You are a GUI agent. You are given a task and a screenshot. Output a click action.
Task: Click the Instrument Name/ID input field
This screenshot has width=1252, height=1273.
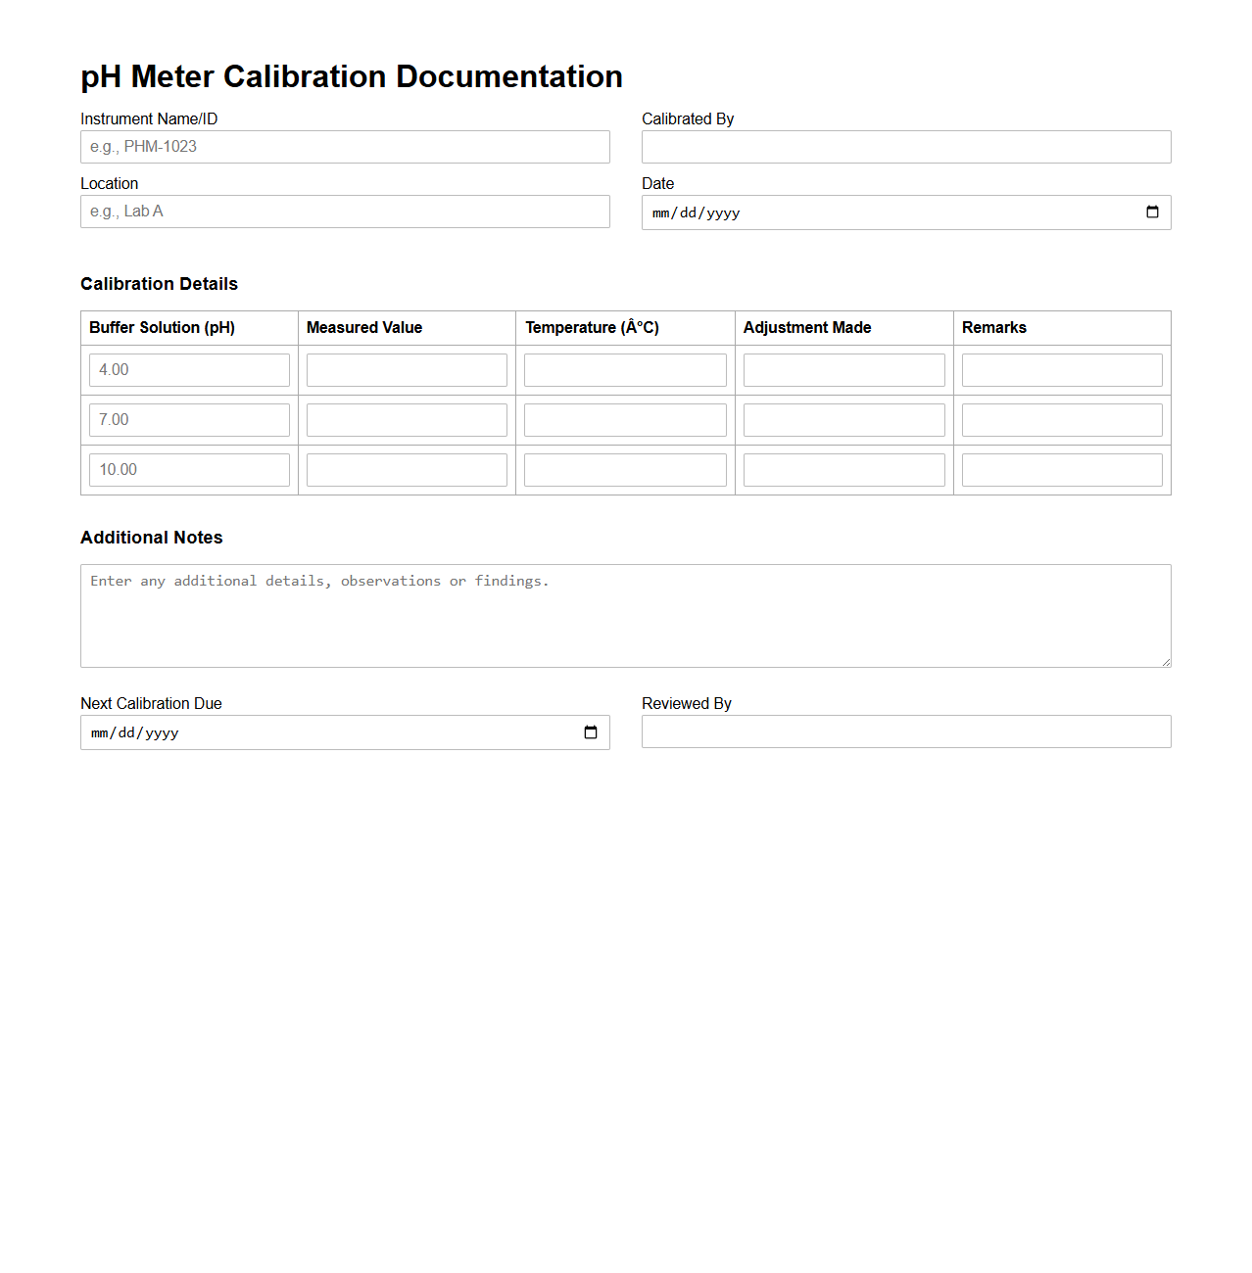[345, 147]
